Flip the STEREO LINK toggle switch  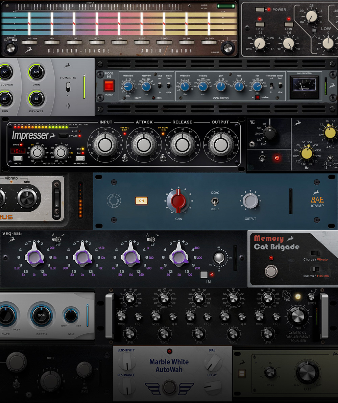point(125,158)
